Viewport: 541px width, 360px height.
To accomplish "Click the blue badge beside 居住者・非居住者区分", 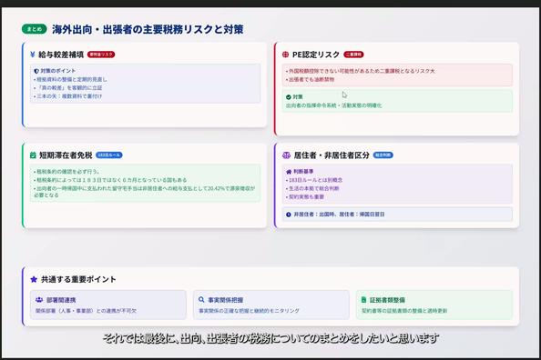I will click(383, 155).
